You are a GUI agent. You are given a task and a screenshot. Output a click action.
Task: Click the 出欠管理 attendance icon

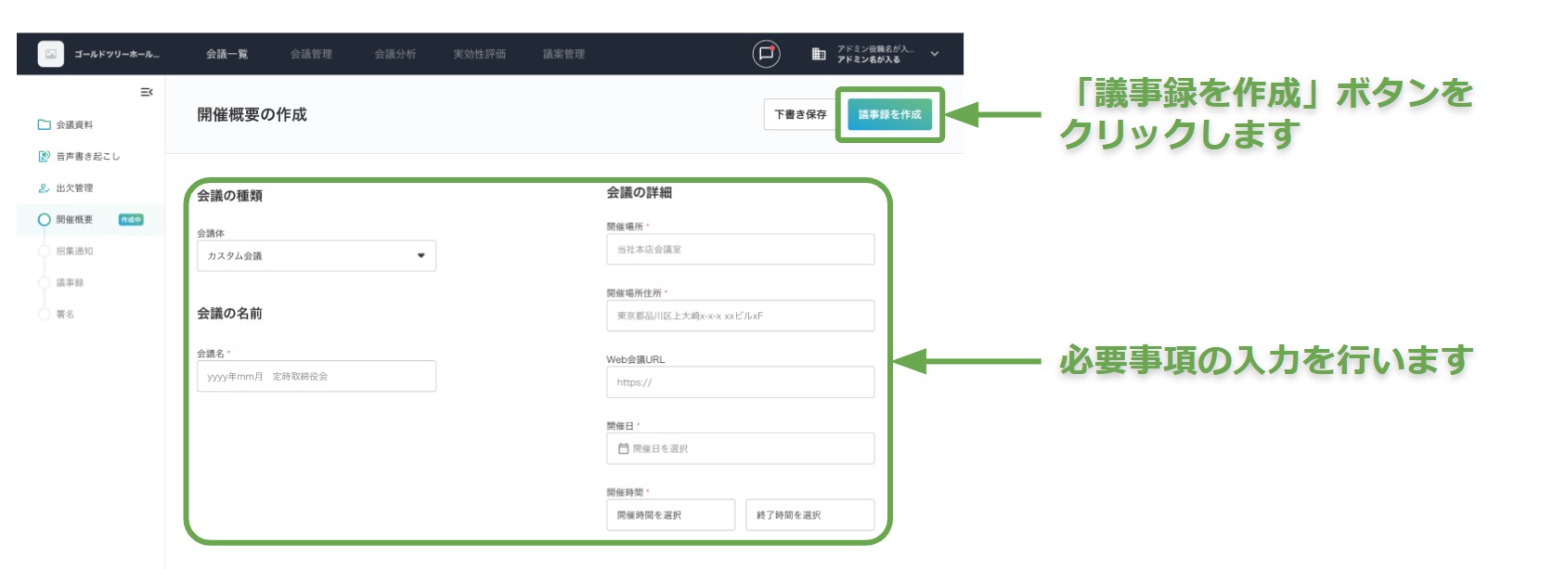pyautogui.click(x=44, y=188)
